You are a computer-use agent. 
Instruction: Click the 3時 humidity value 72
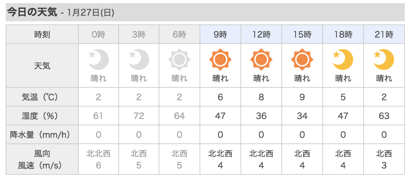coord(139,116)
